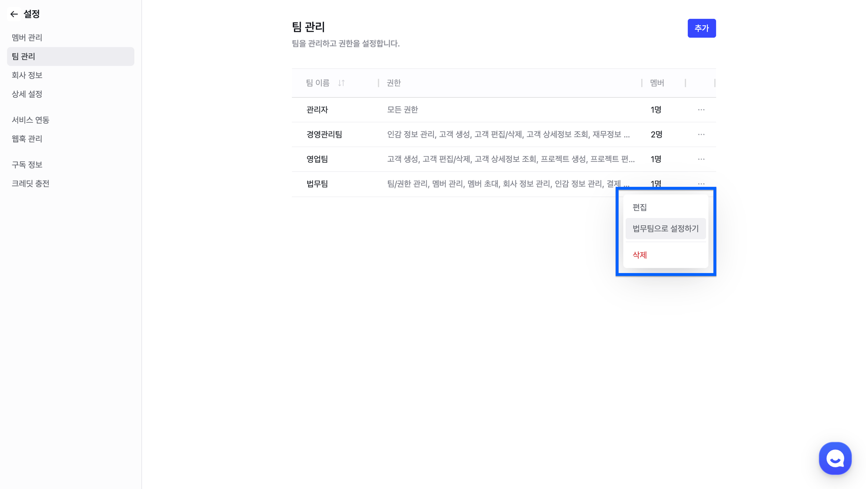The height and width of the screenshot is (489, 866).
Task: Open the 크레딧 충전 page
Action: pos(30,183)
